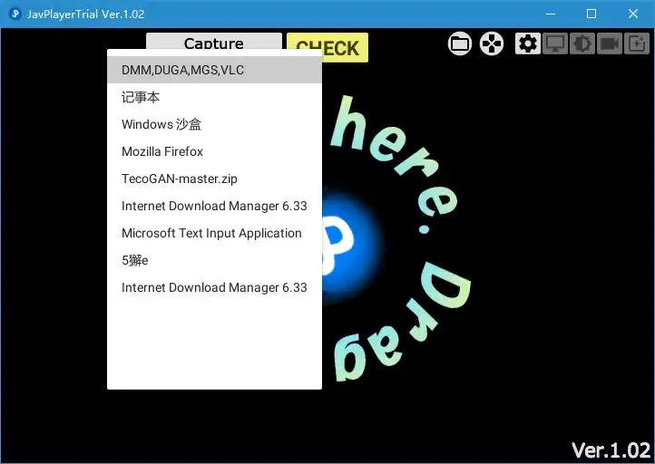The image size is (655, 464).
Task: Open the Capture dropdown button
Action: [x=214, y=41]
